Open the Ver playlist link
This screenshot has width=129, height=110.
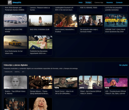click(x=123, y=65)
